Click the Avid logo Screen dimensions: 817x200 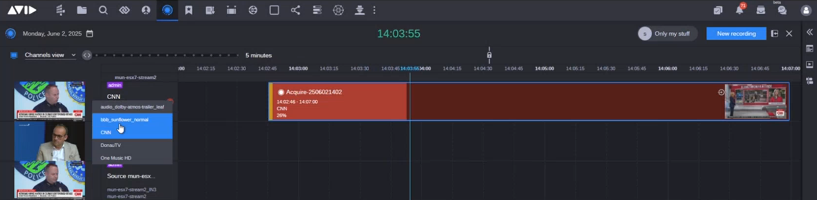pyautogui.click(x=22, y=10)
